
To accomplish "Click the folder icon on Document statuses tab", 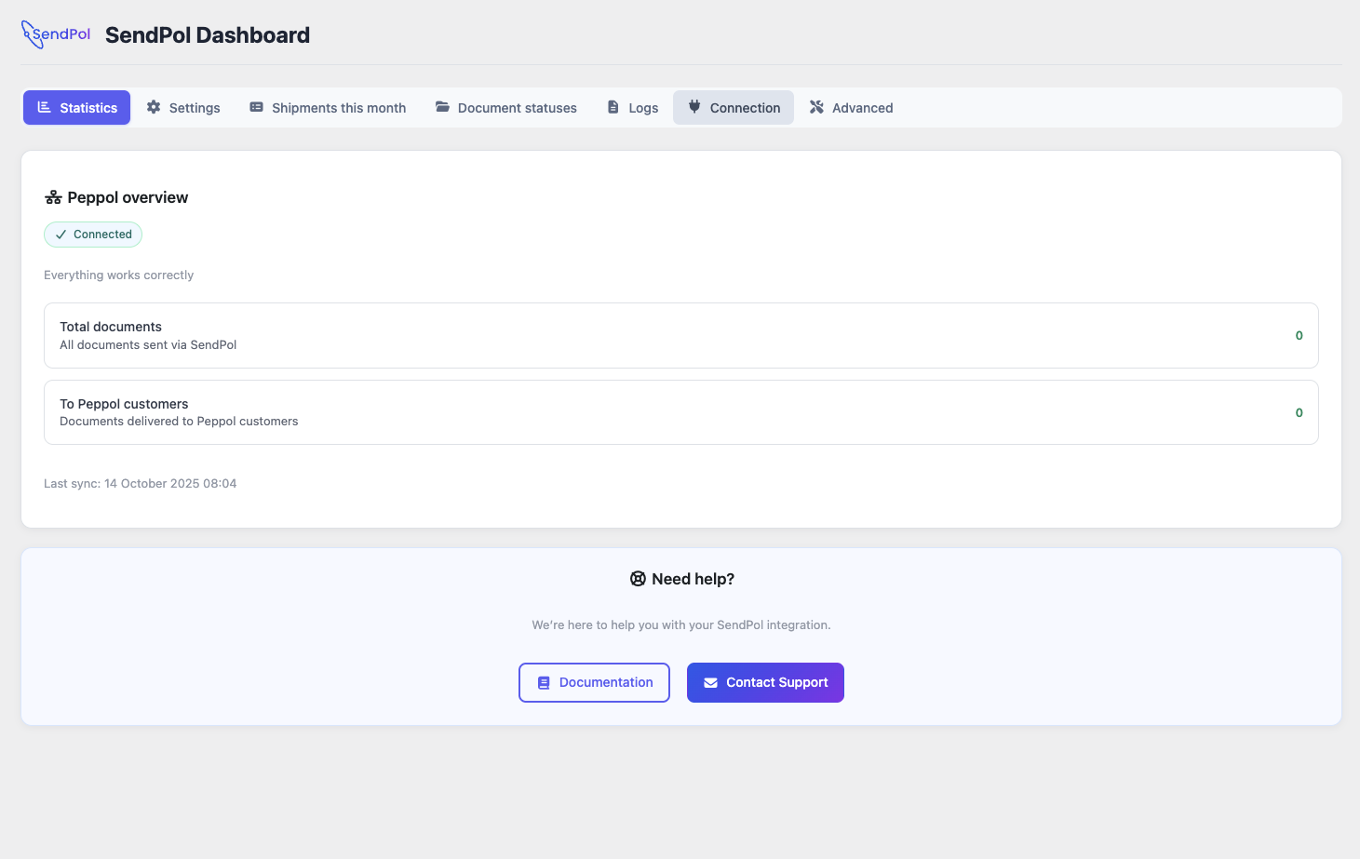I will [x=440, y=107].
